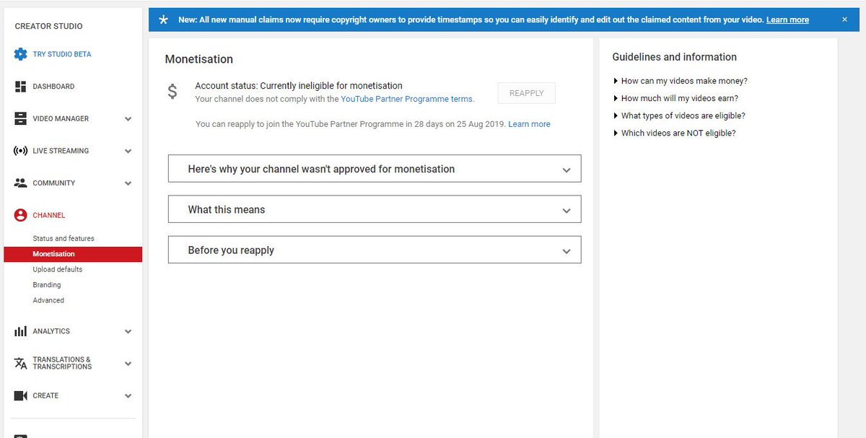Expand "How can my videos make money?"

point(680,81)
